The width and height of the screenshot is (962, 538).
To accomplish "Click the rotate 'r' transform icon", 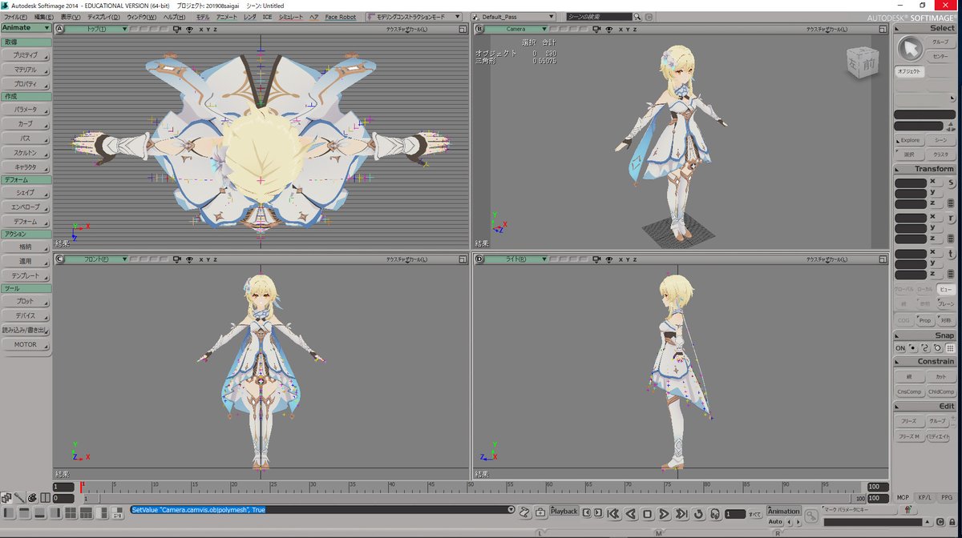I will 951,219.
